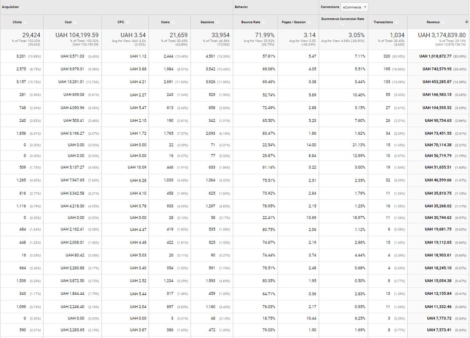Select the Behavior group header
470x338 pixels.
pyautogui.click(x=241, y=7)
